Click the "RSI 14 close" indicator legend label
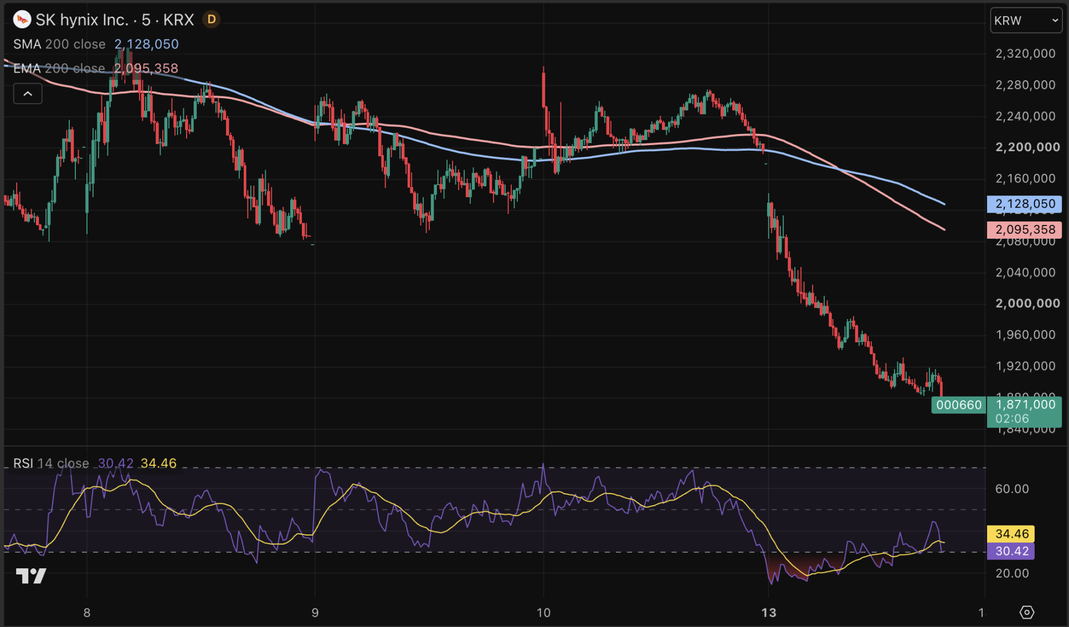Image resolution: width=1069 pixels, height=627 pixels. [x=51, y=463]
